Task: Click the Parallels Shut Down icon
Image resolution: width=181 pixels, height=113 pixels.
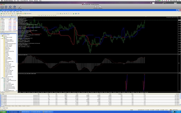Action: (x=10, y=7)
